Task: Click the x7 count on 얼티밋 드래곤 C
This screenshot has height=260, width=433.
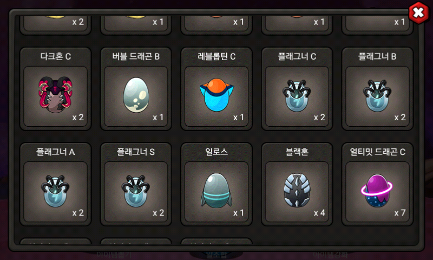Action: point(399,213)
